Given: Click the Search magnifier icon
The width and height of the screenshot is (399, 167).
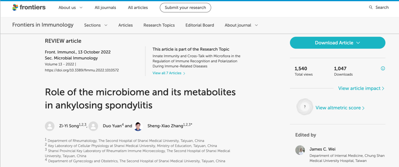Looking at the screenshot, I should pos(371,8).
